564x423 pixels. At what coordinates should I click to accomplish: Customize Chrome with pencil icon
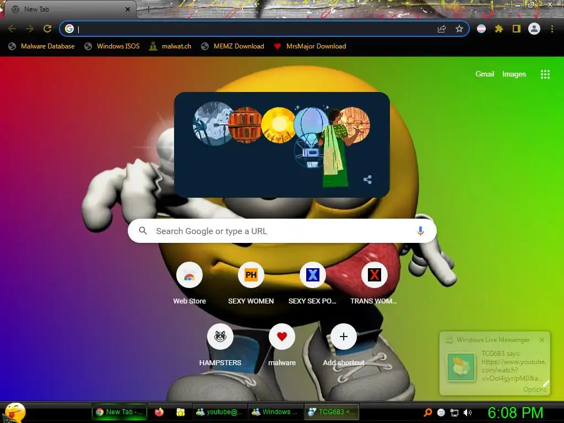pos(546,384)
